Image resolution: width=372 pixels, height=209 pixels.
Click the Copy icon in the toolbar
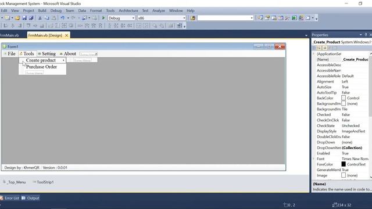click(x=47, y=18)
